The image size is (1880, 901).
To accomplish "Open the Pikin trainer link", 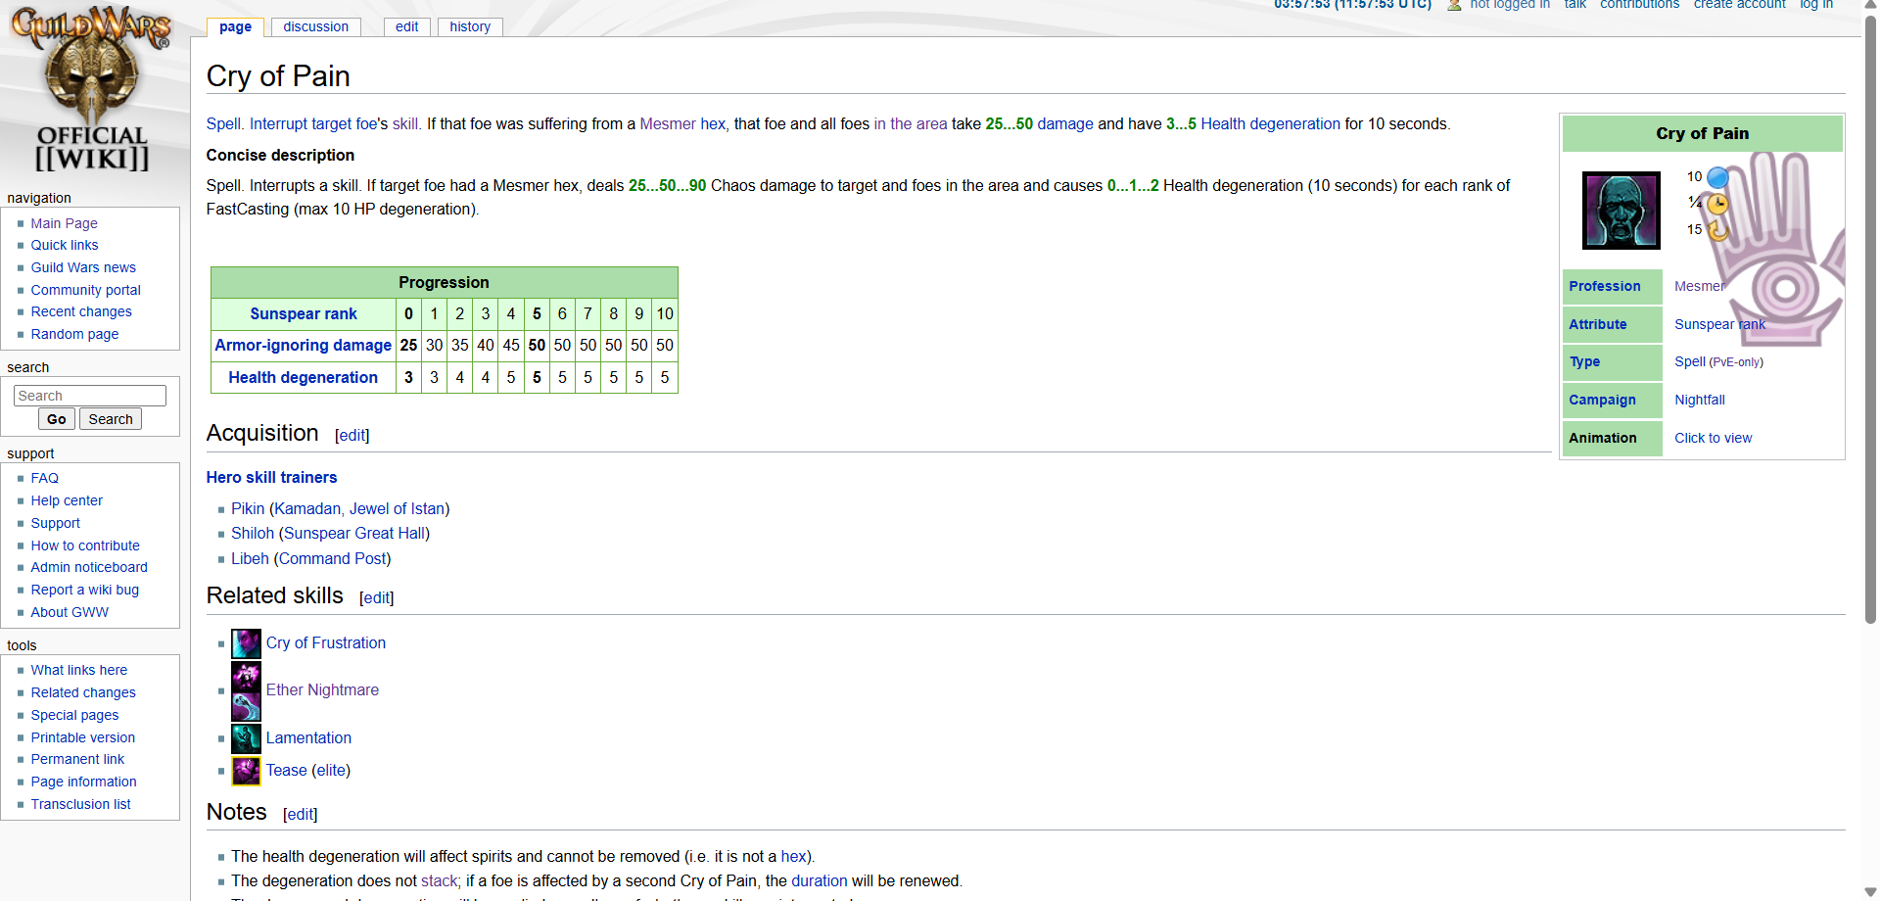I will click(248, 508).
